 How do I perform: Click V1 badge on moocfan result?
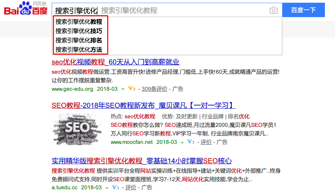(x=191, y=142)
